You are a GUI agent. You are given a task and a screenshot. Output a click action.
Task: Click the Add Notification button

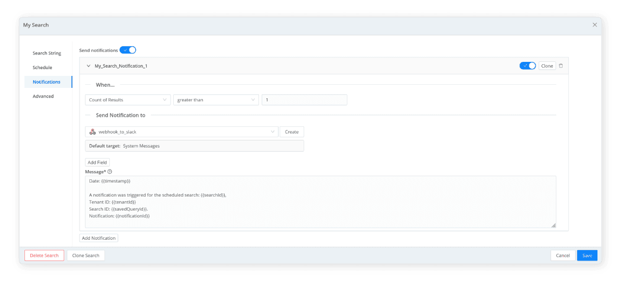click(99, 238)
